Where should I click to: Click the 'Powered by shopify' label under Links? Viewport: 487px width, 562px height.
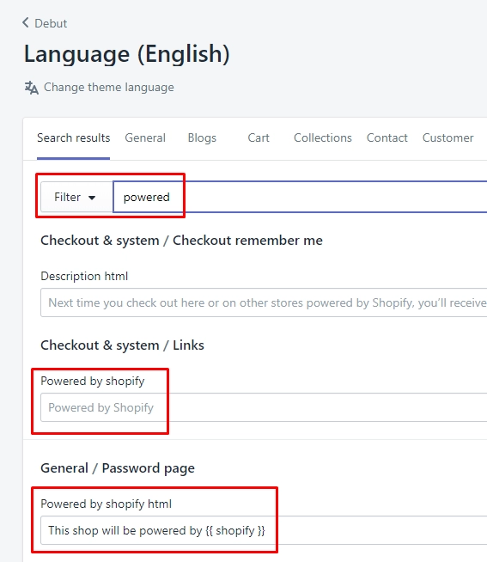[93, 381]
